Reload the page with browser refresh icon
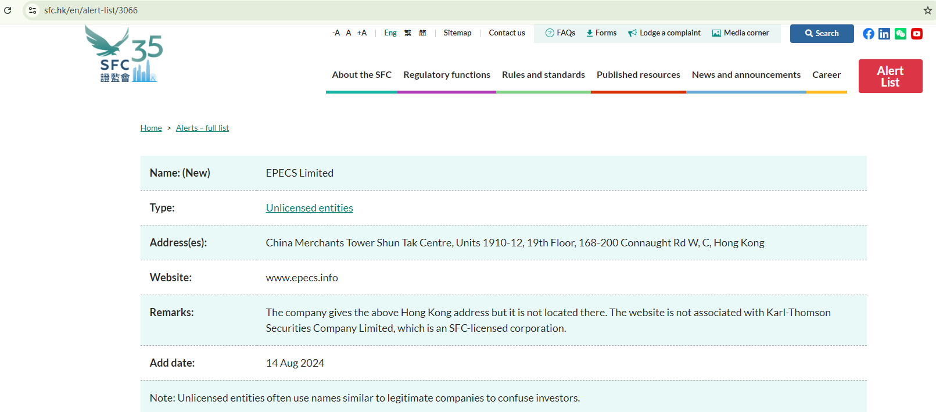 point(8,10)
